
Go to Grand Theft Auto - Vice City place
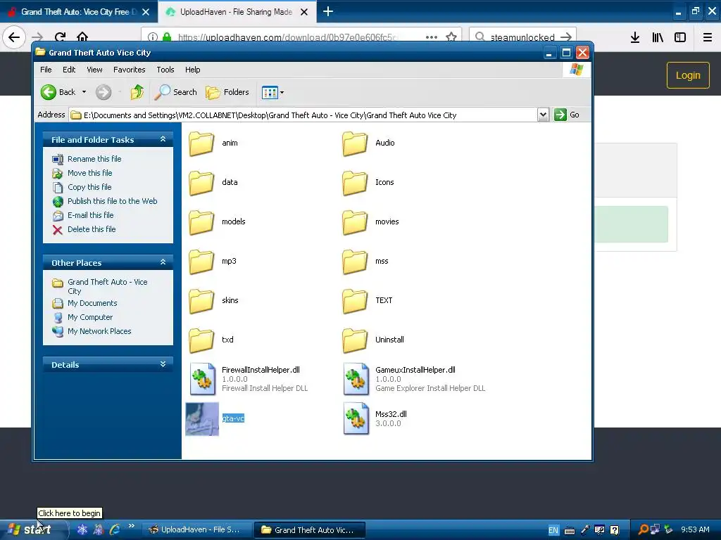point(107,286)
